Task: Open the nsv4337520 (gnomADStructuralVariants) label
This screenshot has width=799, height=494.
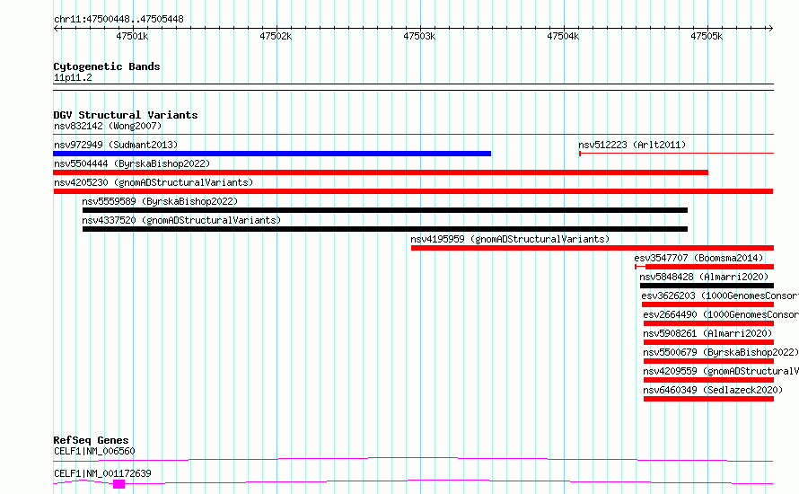Action: (181, 220)
